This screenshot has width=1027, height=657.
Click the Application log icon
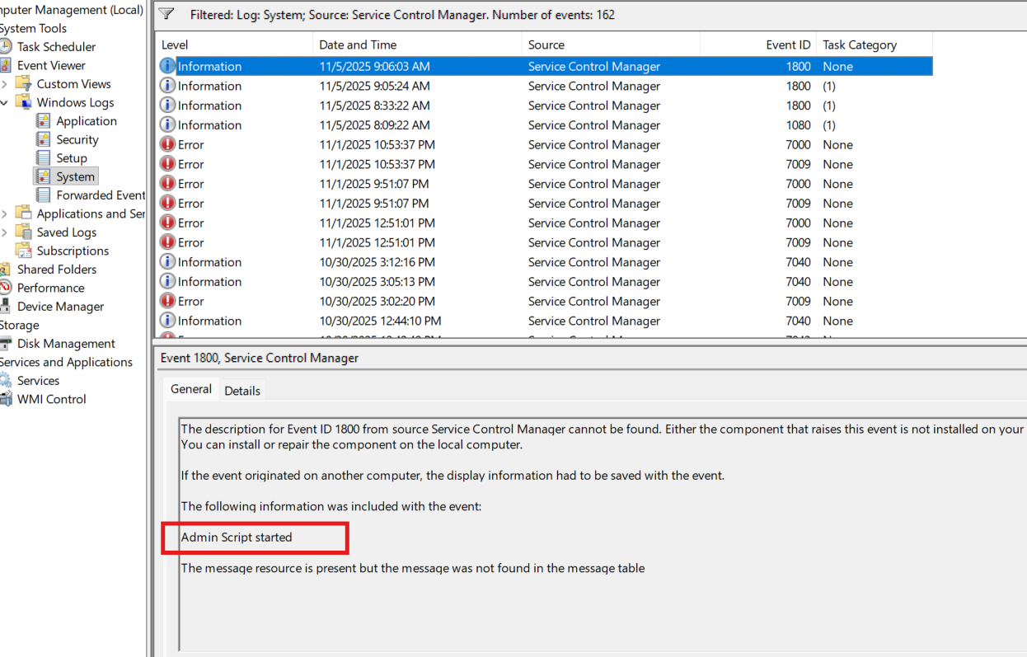click(x=44, y=121)
